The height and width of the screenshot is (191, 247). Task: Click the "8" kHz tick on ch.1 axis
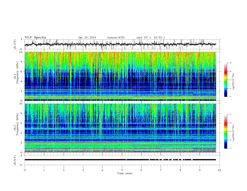click(x=22, y=62)
